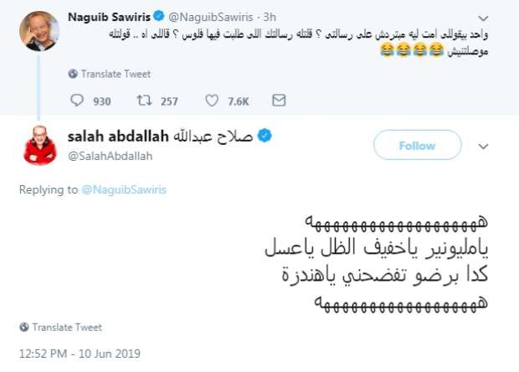The height and width of the screenshot is (372, 519).
Task: Open salah abdallah tweet options chevron
Action: 483,146
